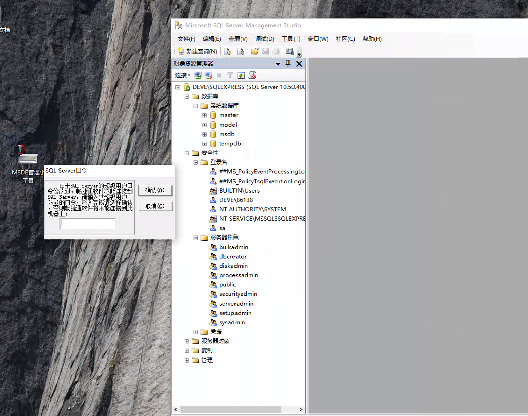Select the ##MS_PolicyEventProcessingLogin entry
Viewport: 528px width, 416px height.
click(262, 171)
